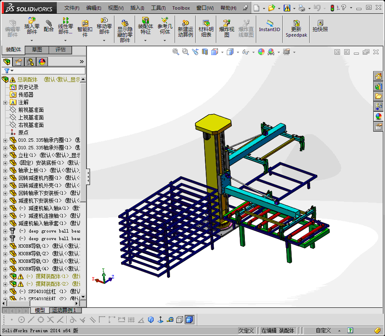Screen dimensions: 385x336
Task: Click 更新 Speedpak
Action: coord(296,28)
